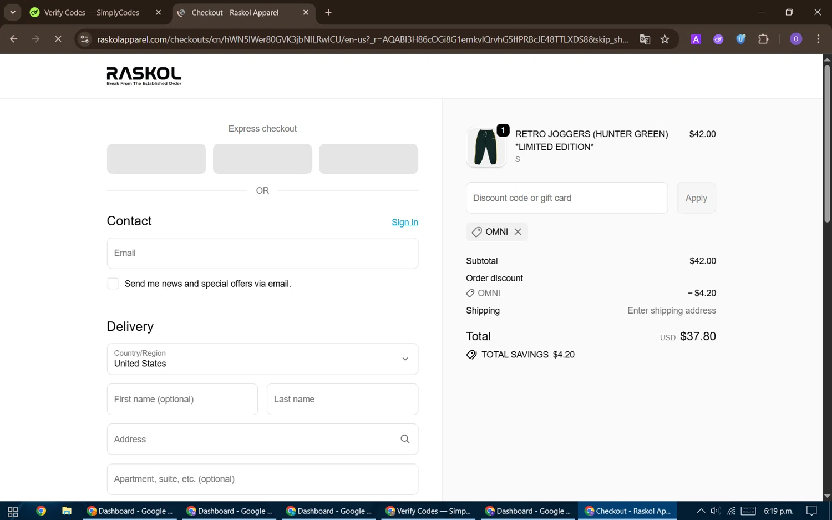Focus the Last name field

(342, 399)
